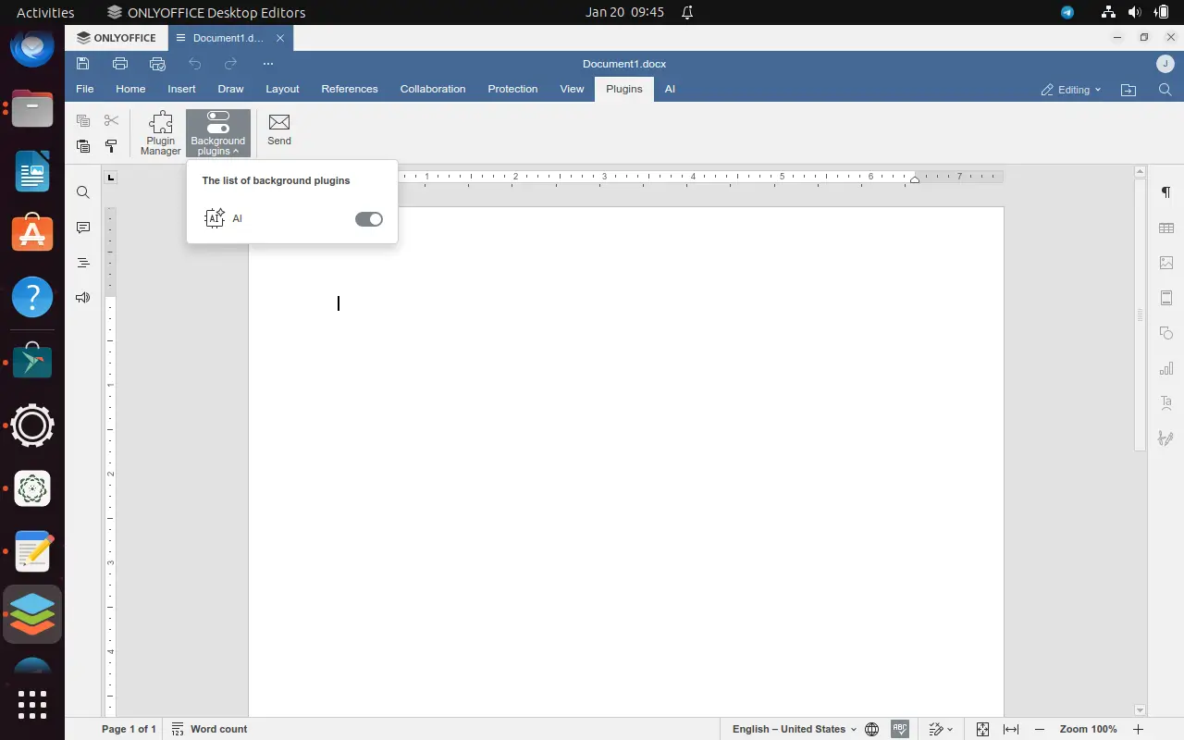
Task: Toggle the AI background plugin switch
Action: pyautogui.click(x=369, y=219)
